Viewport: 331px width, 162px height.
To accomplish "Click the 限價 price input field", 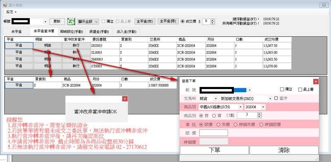I will 214,133.
